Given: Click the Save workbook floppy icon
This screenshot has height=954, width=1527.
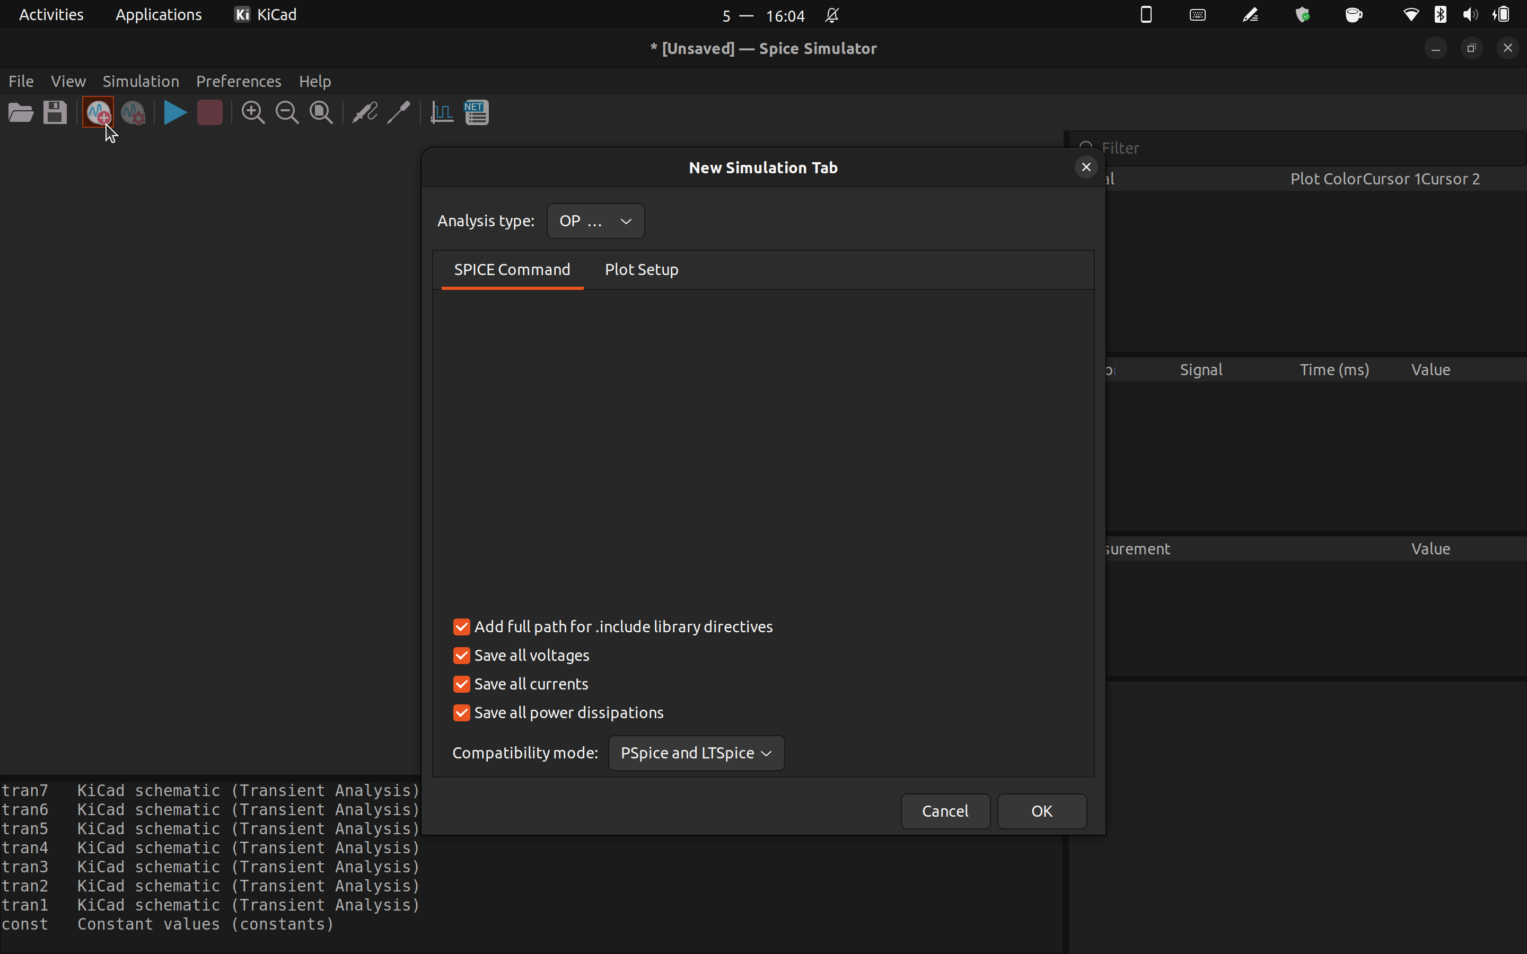Looking at the screenshot, I should 55,113.
